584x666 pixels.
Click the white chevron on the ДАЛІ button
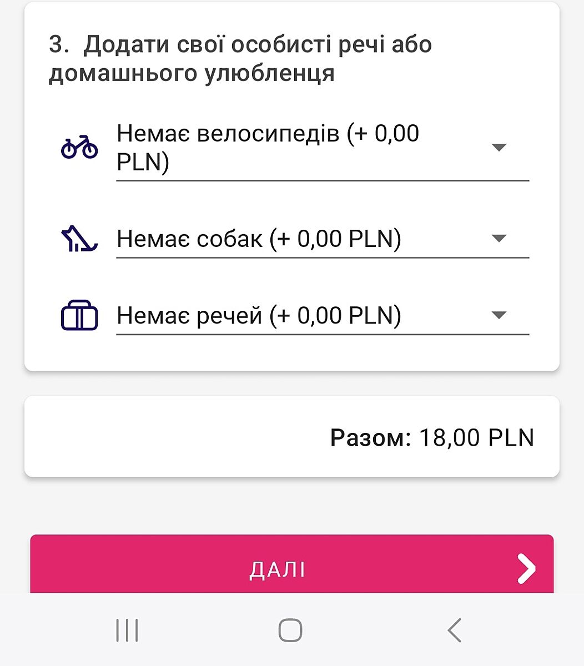[526, 568]
